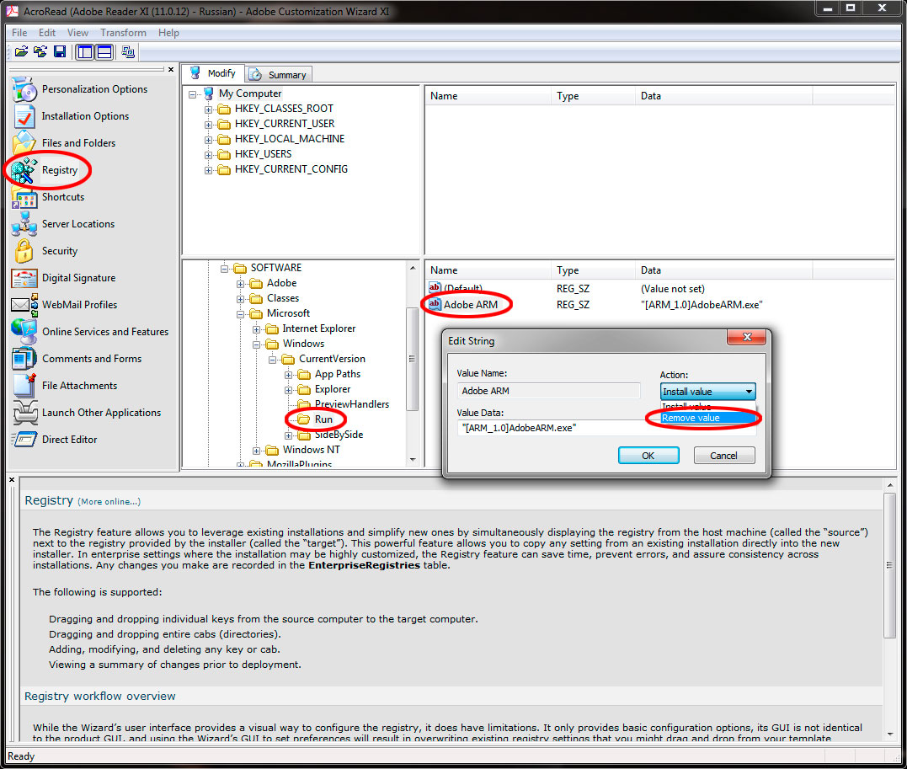
Task: Open Installation Options via its checkmark icon
Action: [x=24, y=116]
